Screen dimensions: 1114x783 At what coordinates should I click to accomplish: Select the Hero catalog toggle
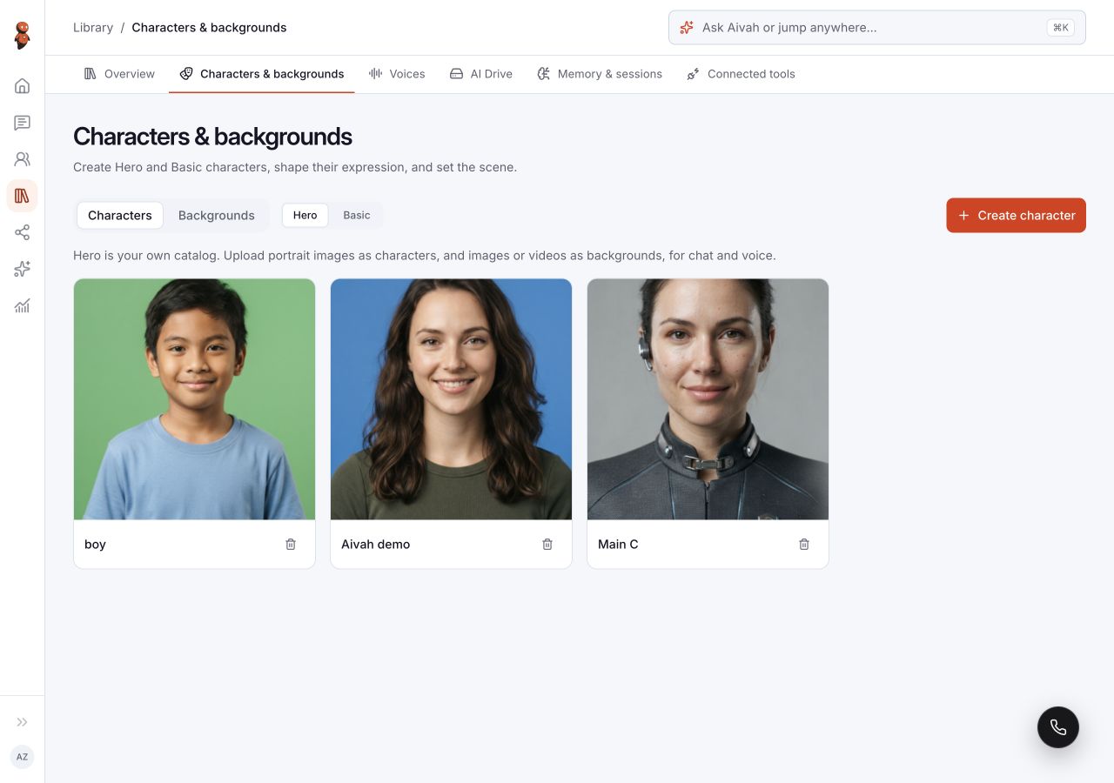pyautogui.click(x=305, y=215)
